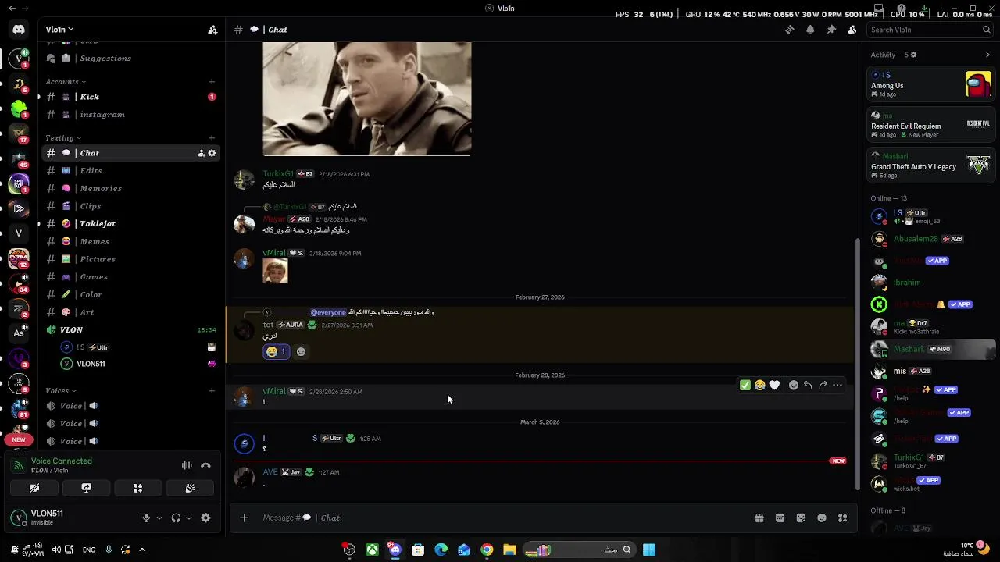The height and width of the screenshot is (562, 1000).
Task: Share your screen button in voice panel
Action: tap(86, 488)
